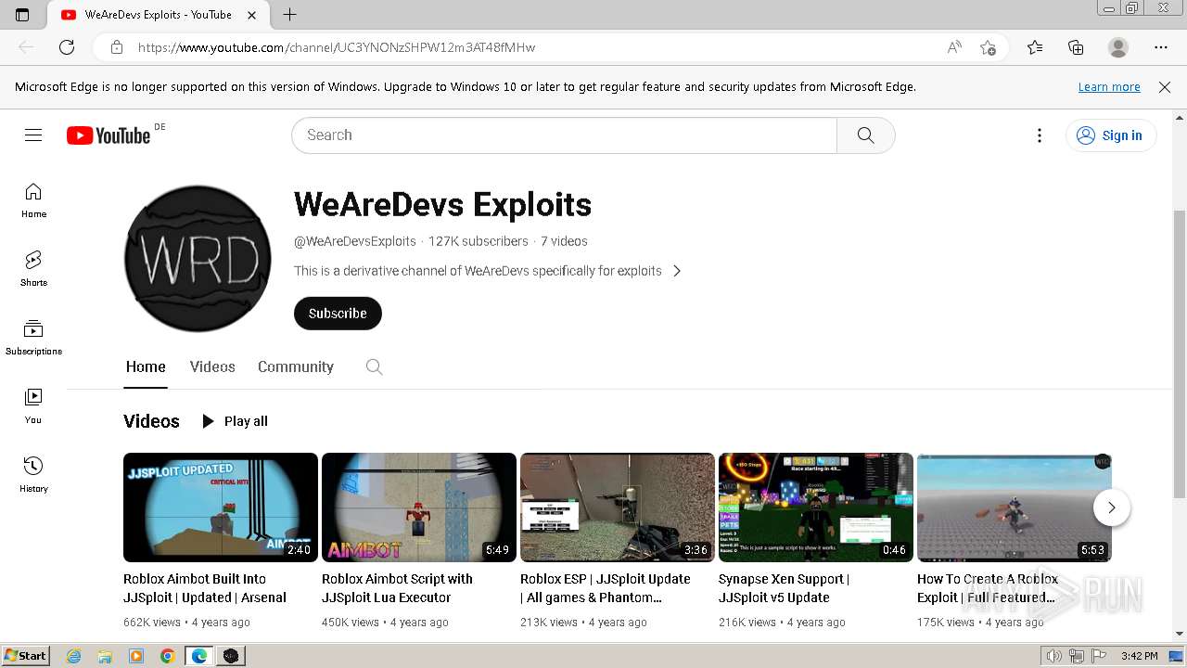Open File Explorer from the taskbar
This screenshot has height=668, width=1187.
105,656
